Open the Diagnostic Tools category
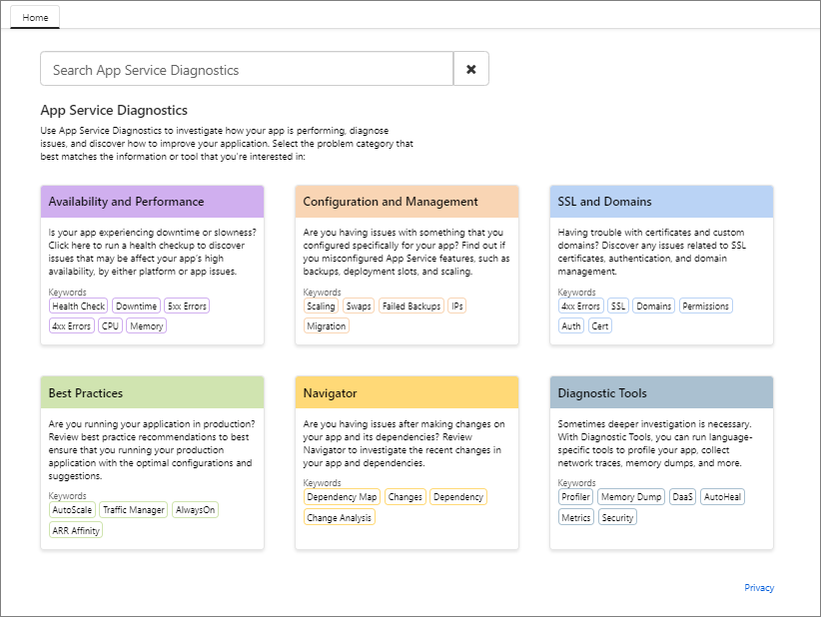This screenshot has width=821, height=617. click(661, 391)
